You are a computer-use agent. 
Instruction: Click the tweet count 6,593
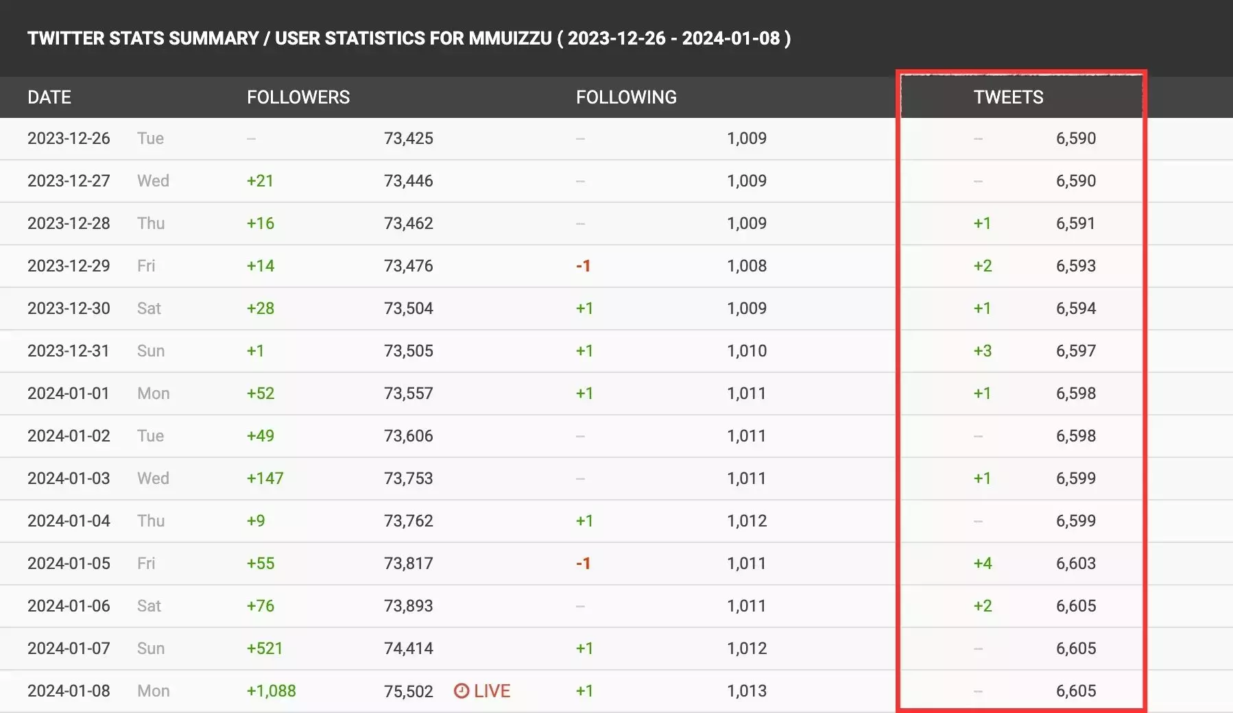coord(1076,265)
